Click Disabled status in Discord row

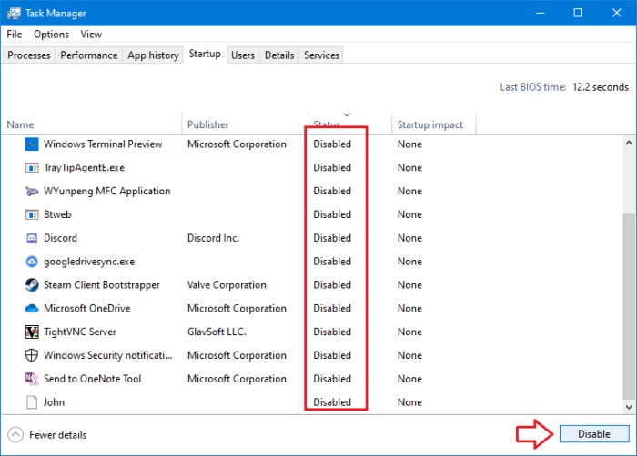tap(332, 238)
